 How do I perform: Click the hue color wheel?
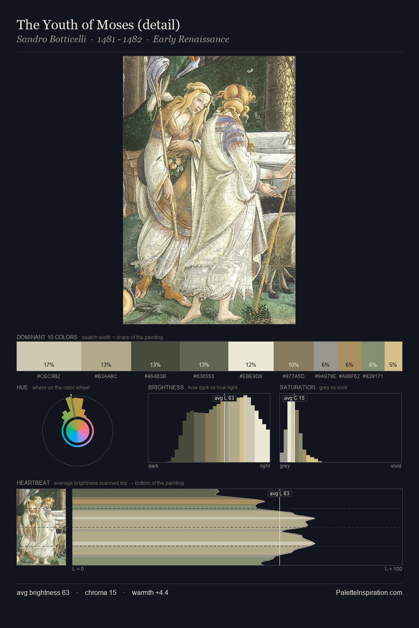(x=78, y=431)
